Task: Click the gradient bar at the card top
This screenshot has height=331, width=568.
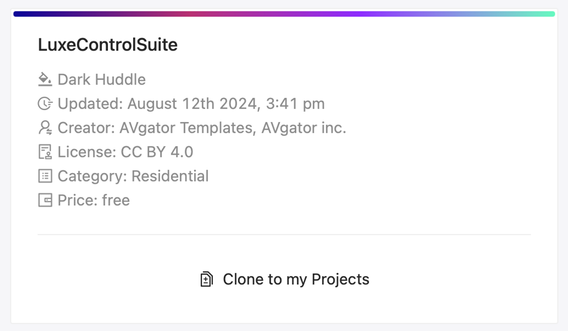Action: [284, 14]
